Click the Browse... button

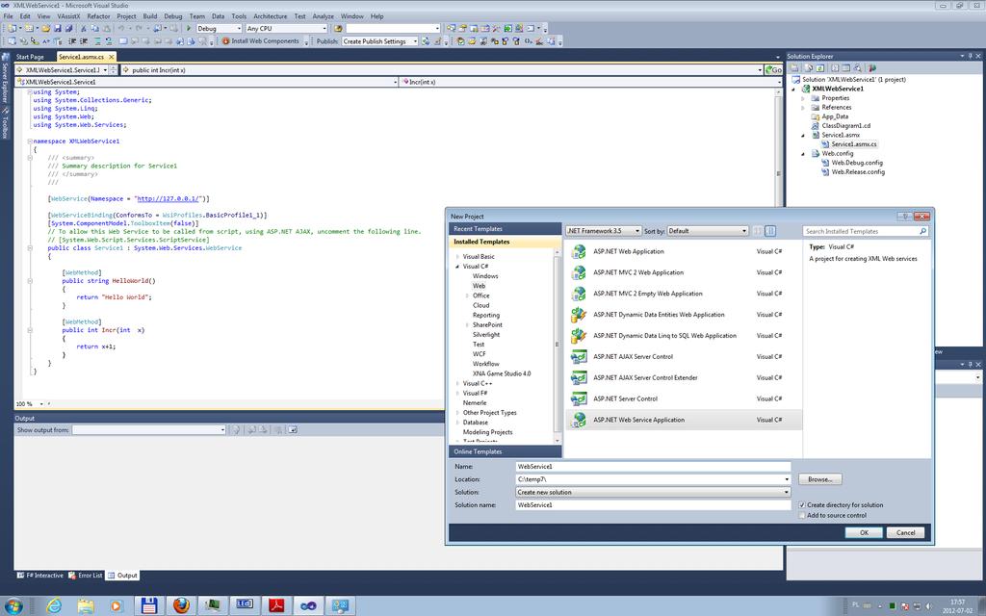(820, 479)
